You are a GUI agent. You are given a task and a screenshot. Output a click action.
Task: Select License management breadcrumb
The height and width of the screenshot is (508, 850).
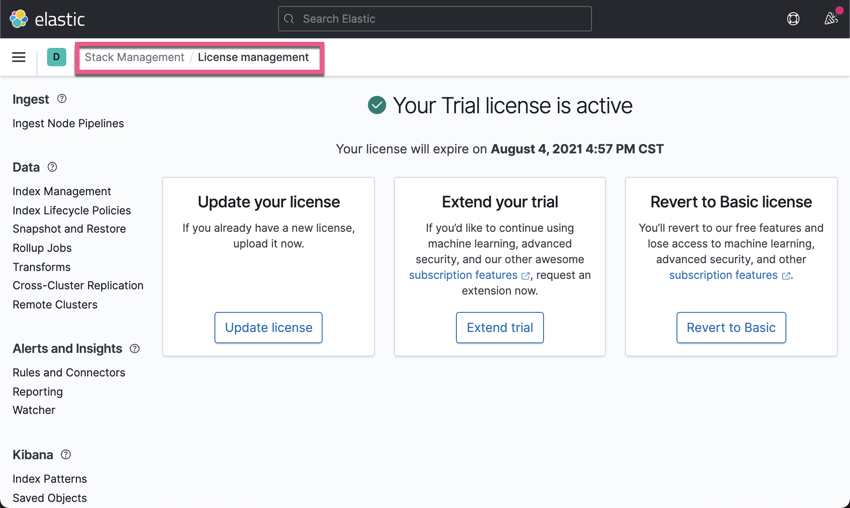(253, 57)
